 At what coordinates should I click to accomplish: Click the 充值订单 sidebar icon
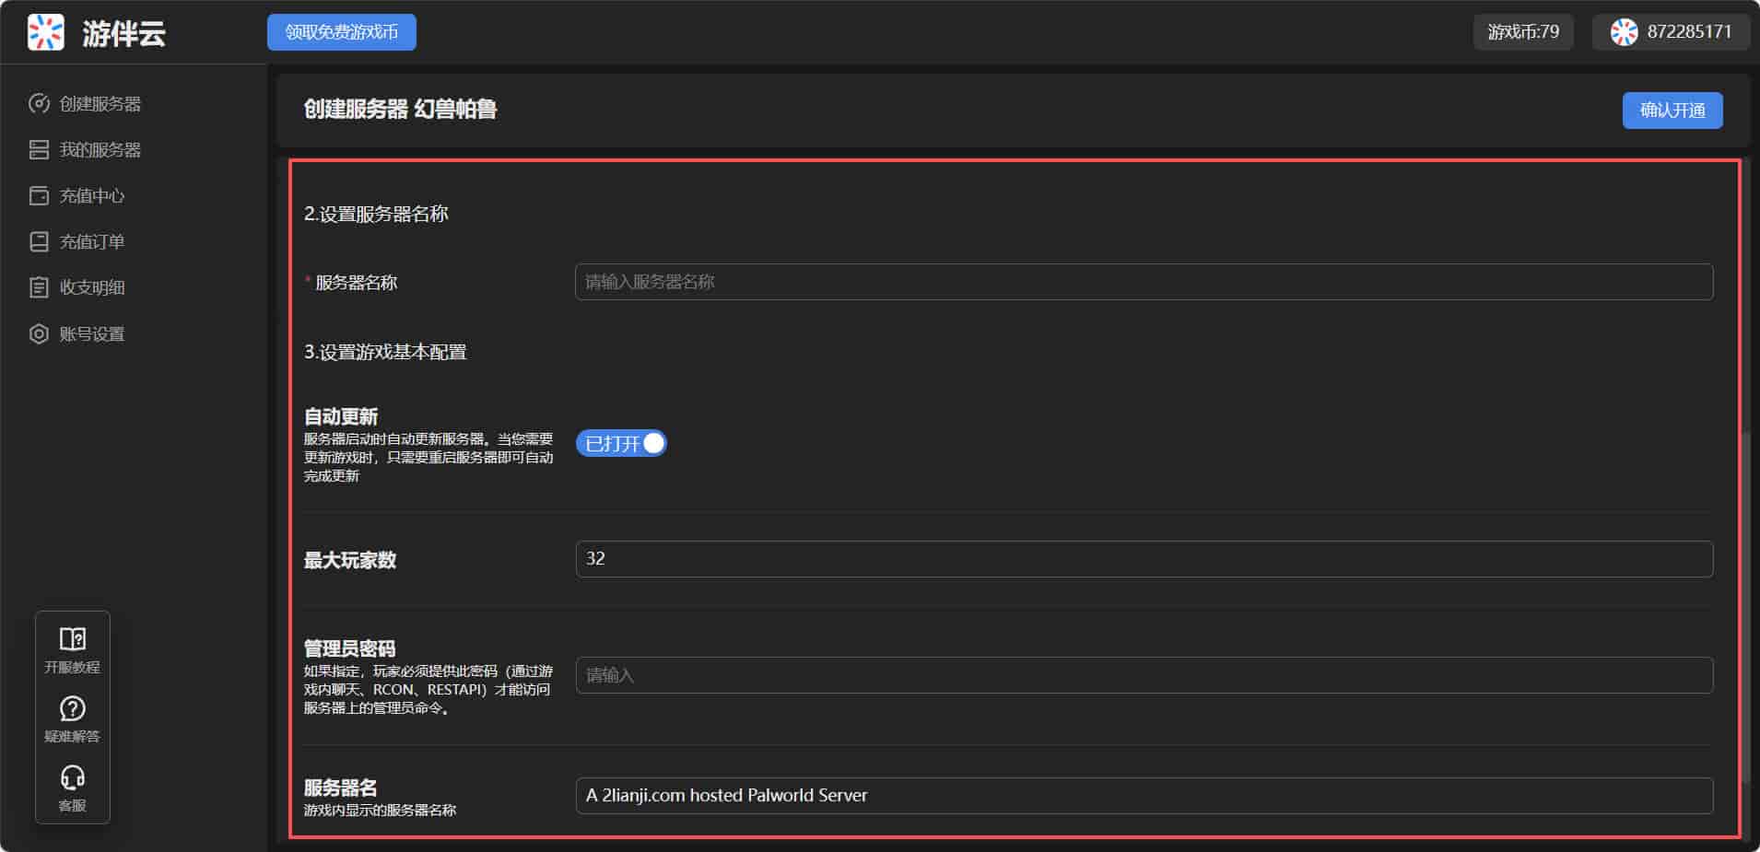click(x=39, y=241)
